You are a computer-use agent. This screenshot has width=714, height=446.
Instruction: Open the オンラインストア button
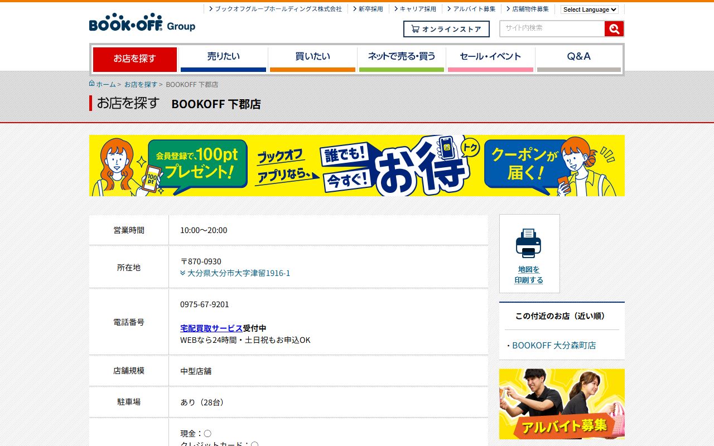(x=446, y=29)
